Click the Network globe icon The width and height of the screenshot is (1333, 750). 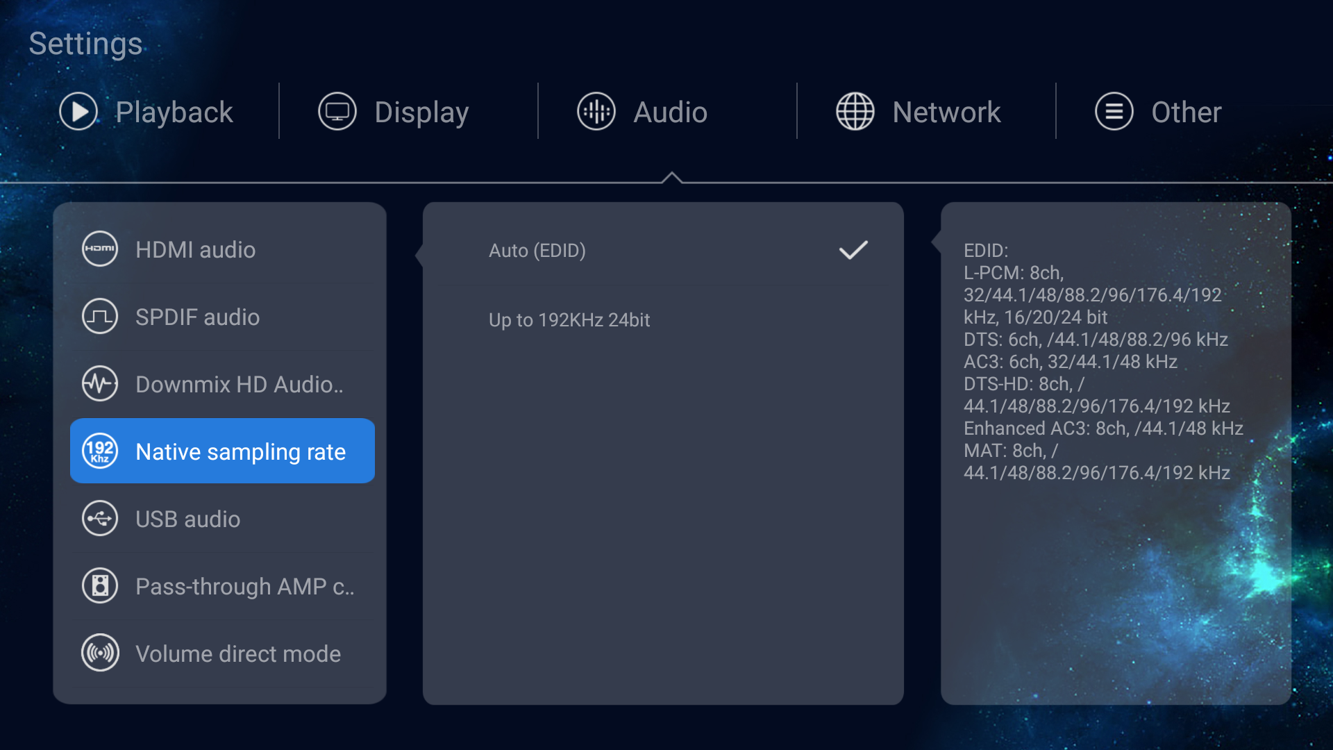[855, 112]
